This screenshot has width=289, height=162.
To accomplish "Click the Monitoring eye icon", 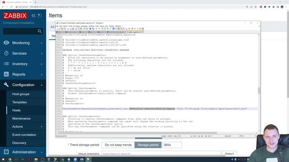I will click(6, 43).
